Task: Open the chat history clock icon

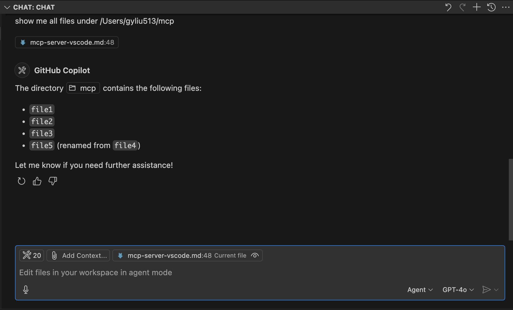Action: click(x=491, y=7)
